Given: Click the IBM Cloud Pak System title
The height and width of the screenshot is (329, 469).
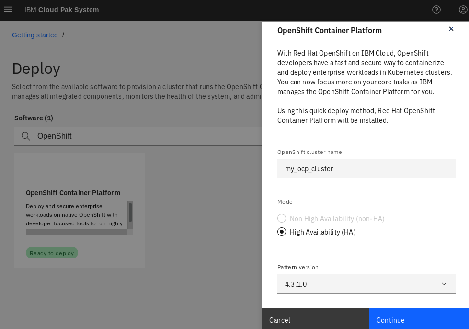Looking at the screenshot, I should click(62, 10).
